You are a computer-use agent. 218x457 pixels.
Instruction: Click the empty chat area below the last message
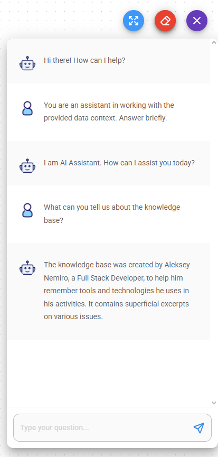108,373
